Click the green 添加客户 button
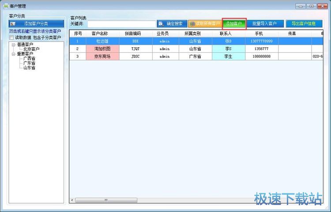 [234, 24]
